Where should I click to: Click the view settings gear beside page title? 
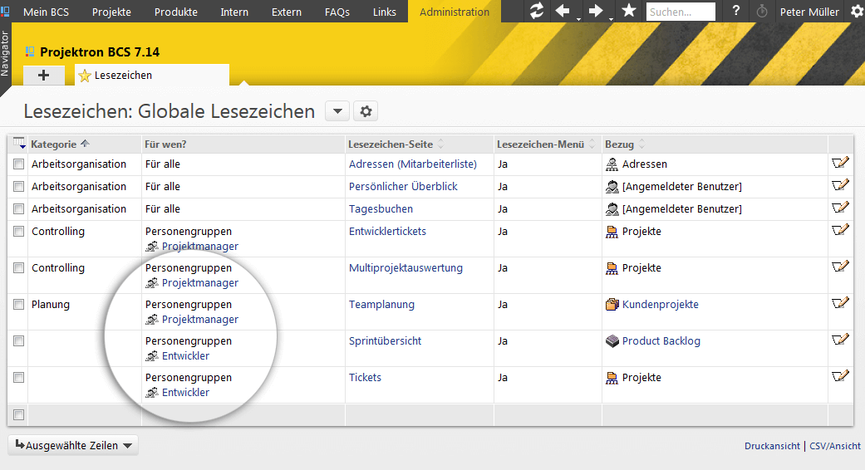[x=366, y=111]
